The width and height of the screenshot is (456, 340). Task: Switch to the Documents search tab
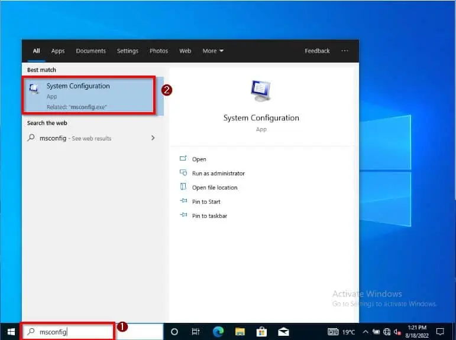90,51
